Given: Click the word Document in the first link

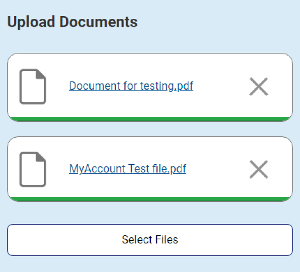Looking at the screenshot, I should 95,86.
